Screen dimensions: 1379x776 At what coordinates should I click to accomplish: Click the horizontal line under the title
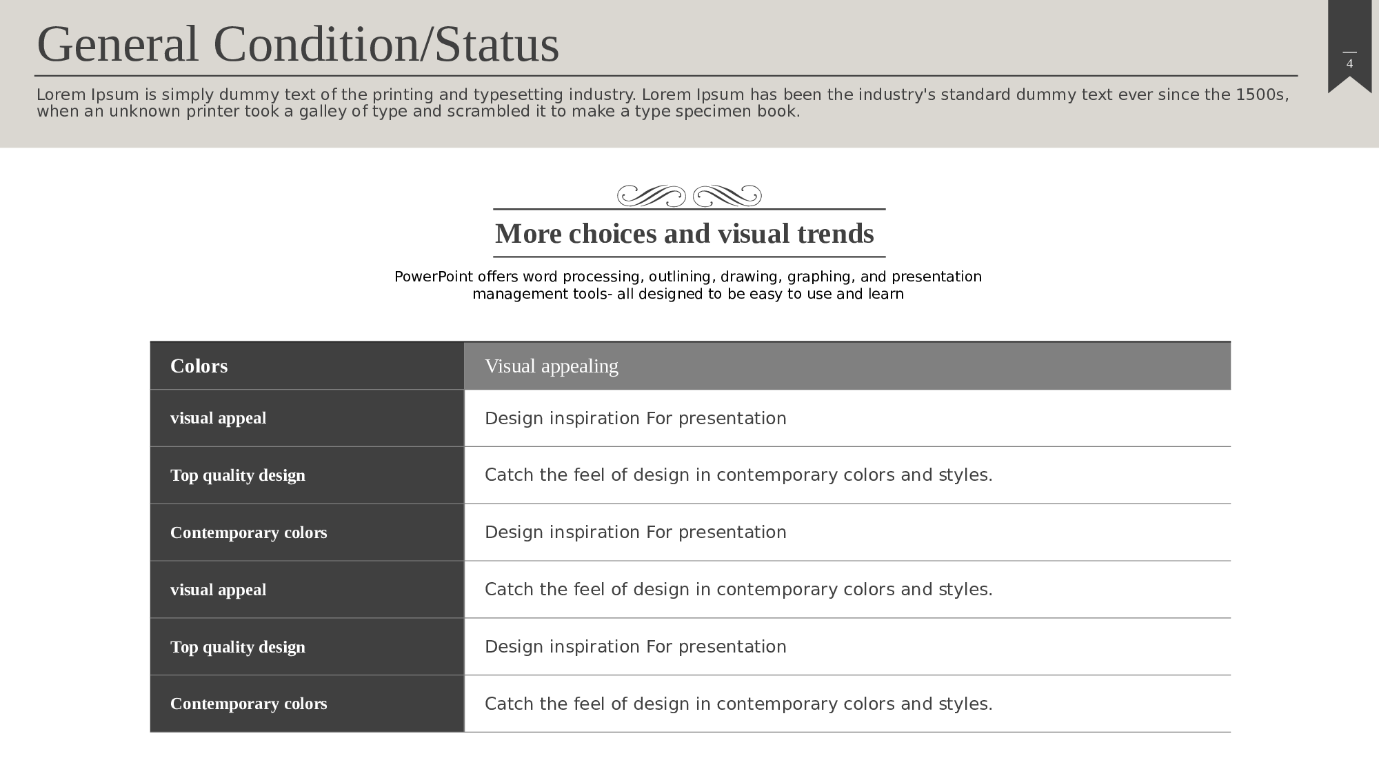[665, 76]
